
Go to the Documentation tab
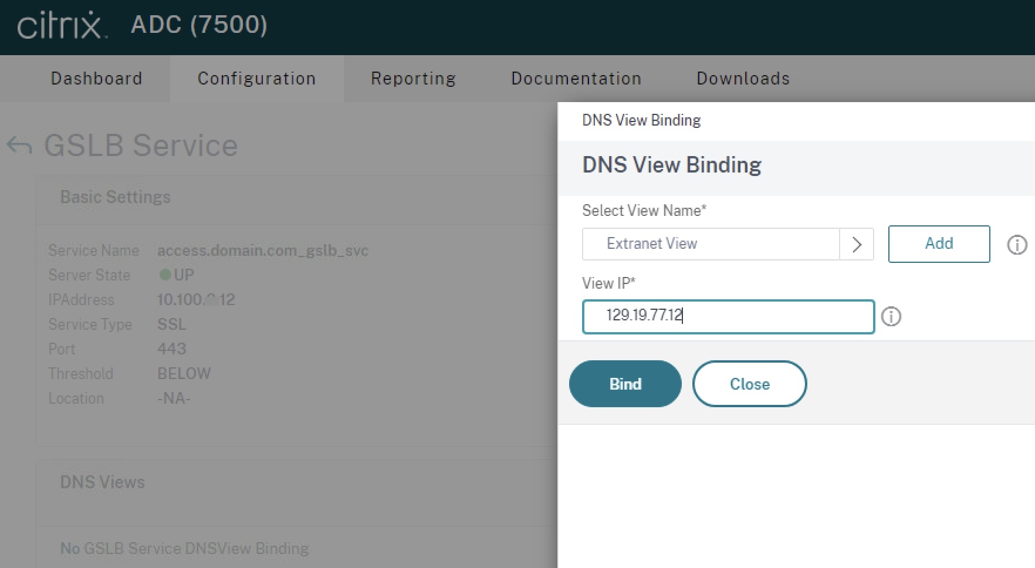[576, 78]
